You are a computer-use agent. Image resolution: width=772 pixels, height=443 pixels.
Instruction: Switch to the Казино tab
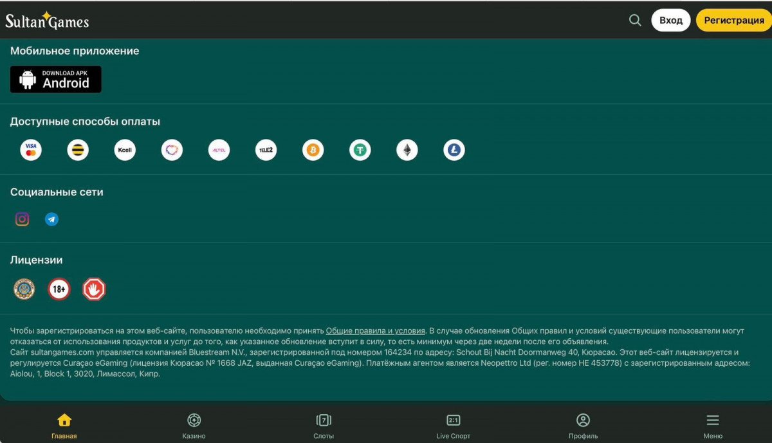[x=194, y=426]
